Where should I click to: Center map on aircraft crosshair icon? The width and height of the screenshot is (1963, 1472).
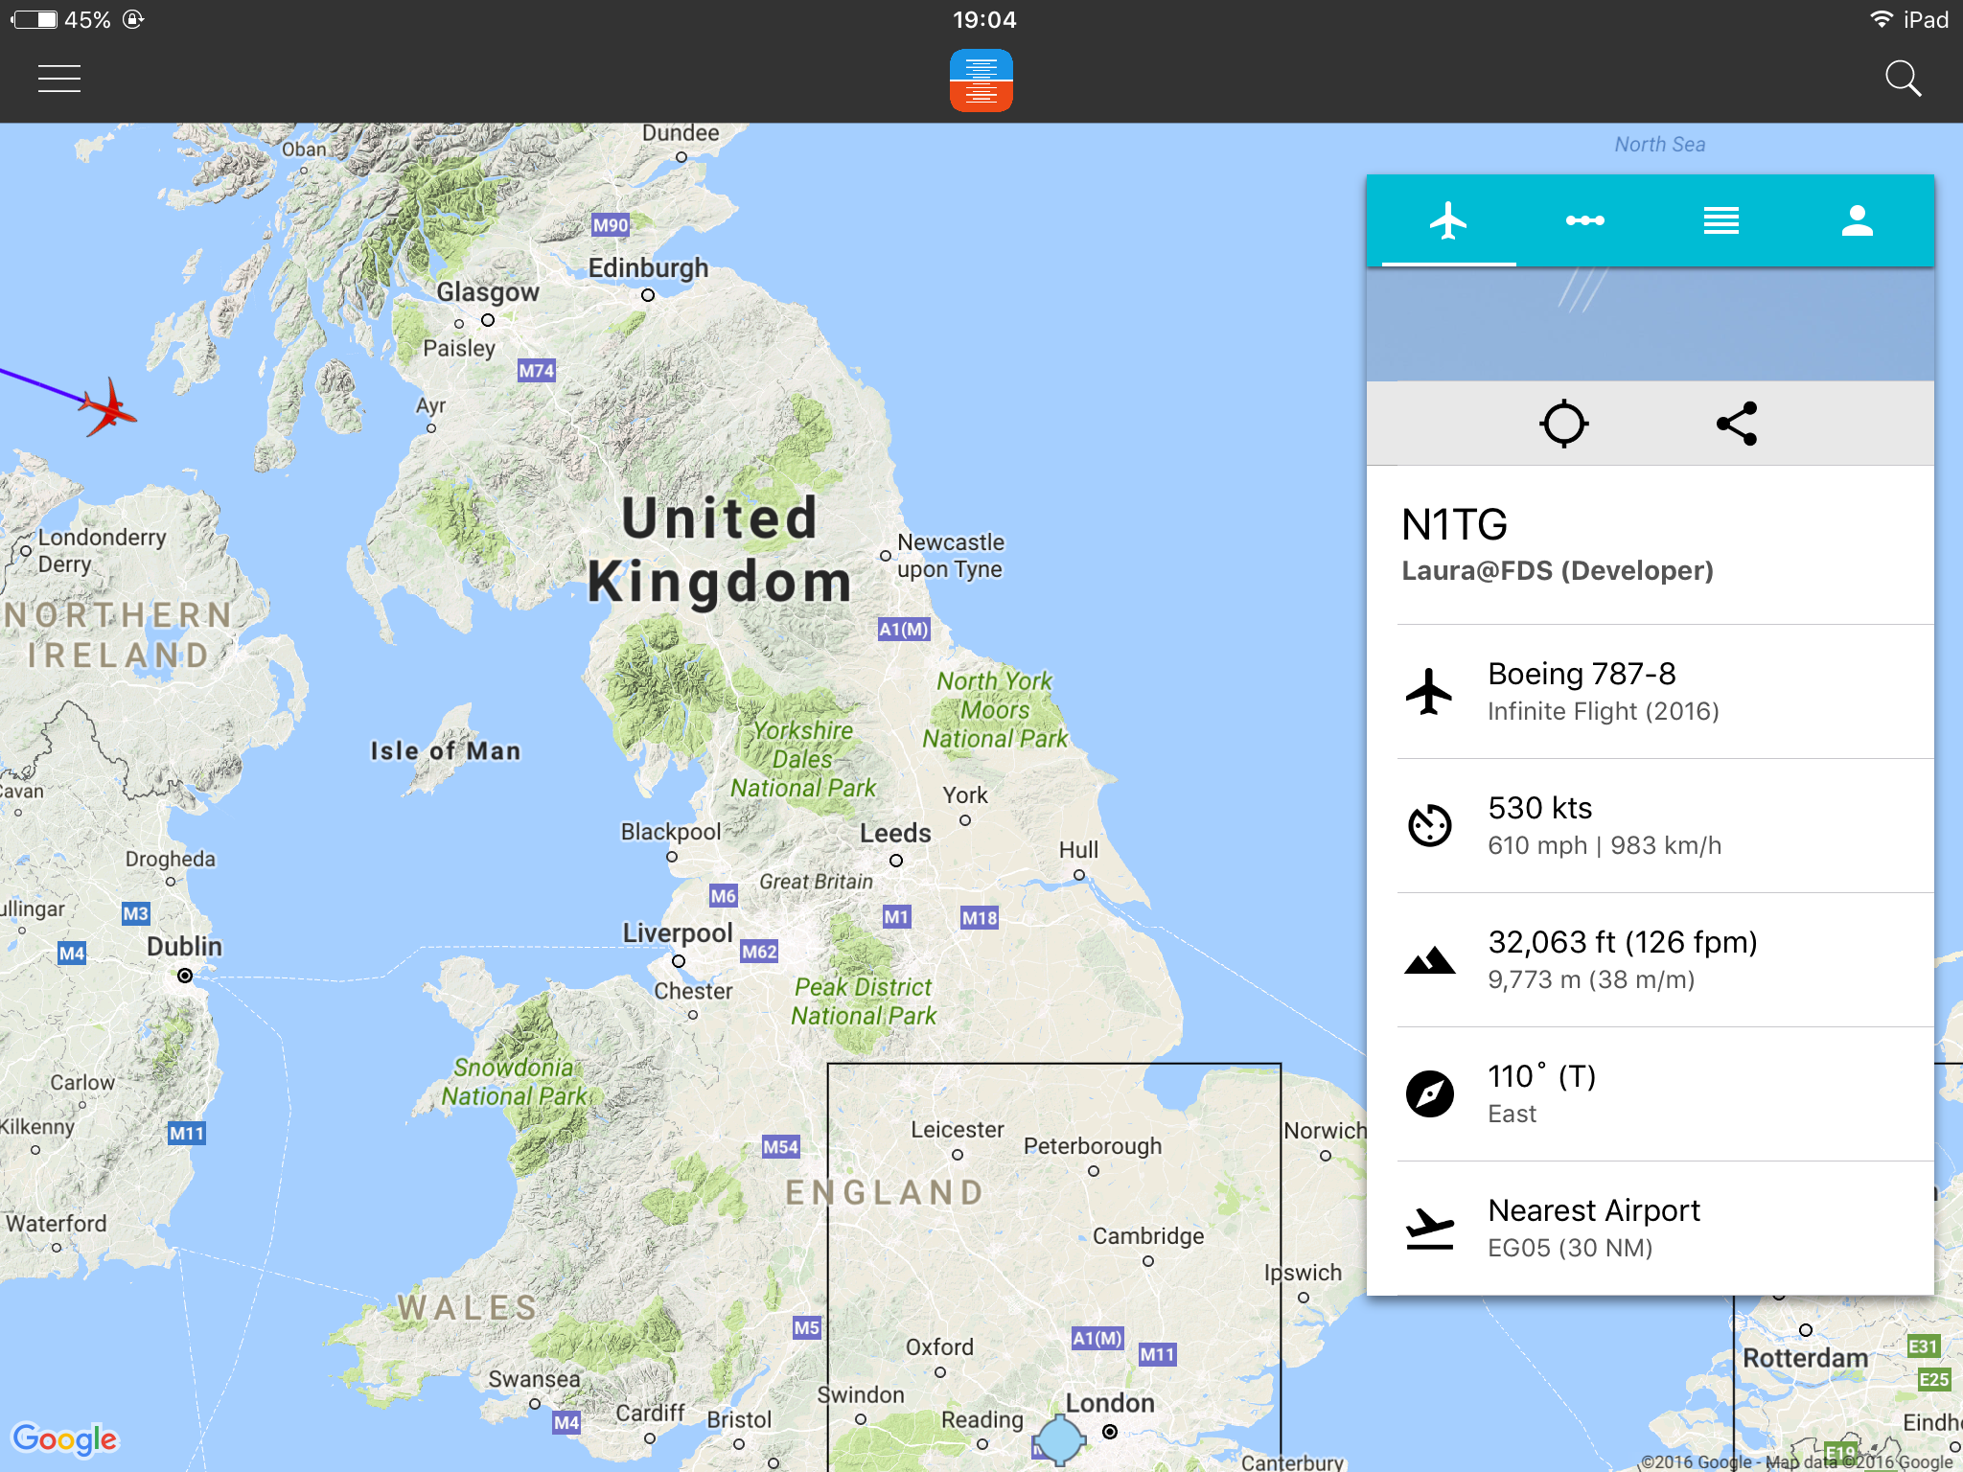point(1563,424)
